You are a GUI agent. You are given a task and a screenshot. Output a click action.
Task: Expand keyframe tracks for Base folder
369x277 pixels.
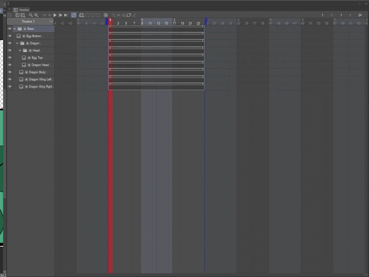coord(25,29)
